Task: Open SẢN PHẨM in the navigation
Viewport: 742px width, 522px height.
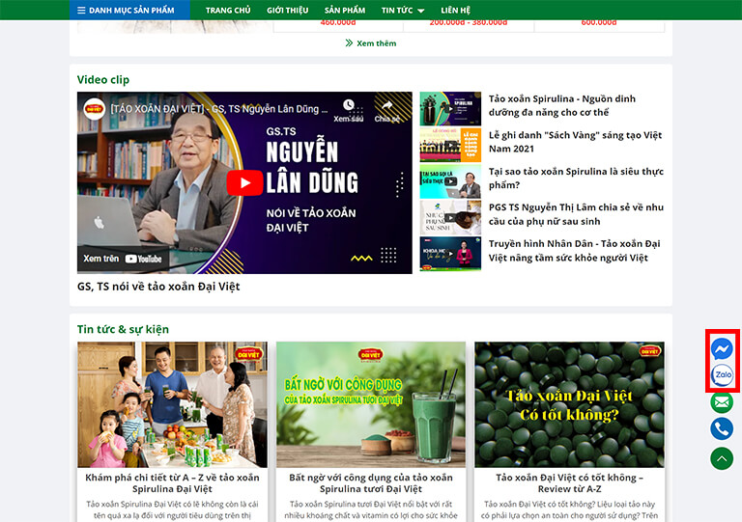Action: pos(345,10)
